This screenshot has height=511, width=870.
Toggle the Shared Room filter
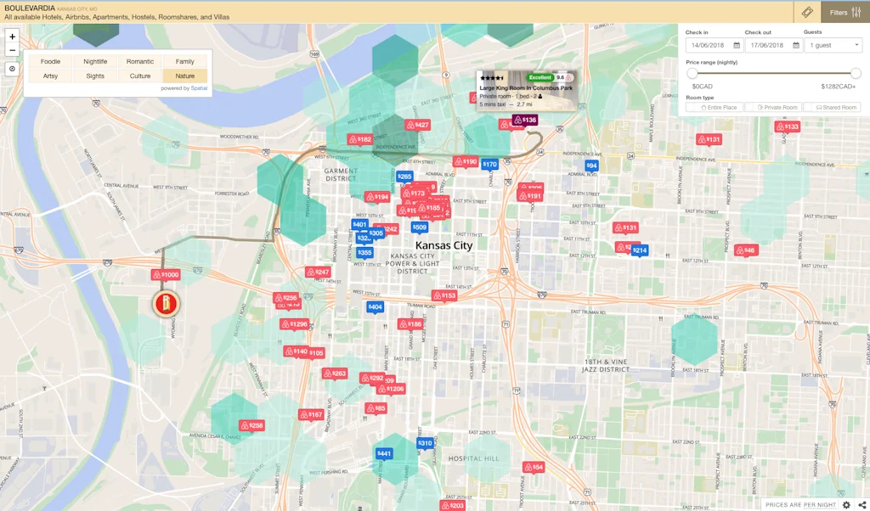tap(832, 108)
